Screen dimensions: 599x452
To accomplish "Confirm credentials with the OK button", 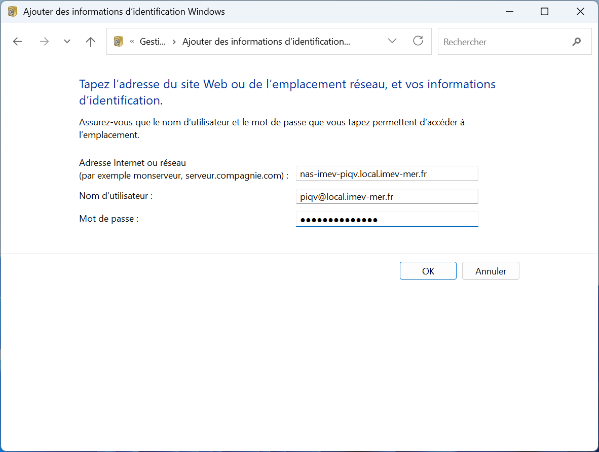I will [x=428, y=271].
